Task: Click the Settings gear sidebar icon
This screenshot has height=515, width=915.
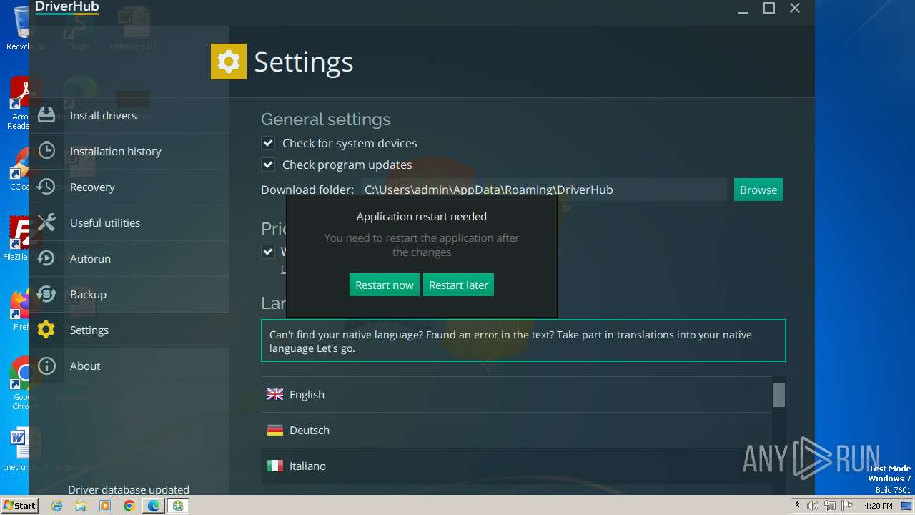Action: [x=46, y=330]
